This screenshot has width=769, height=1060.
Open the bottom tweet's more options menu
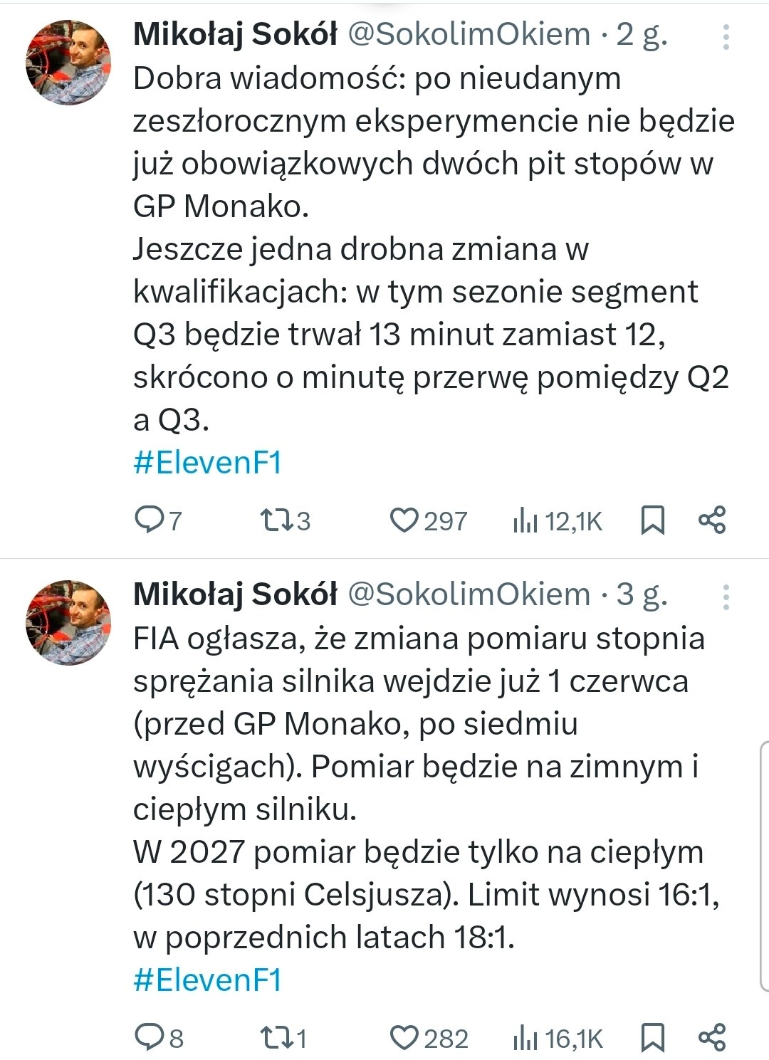(x=725, y=597)
